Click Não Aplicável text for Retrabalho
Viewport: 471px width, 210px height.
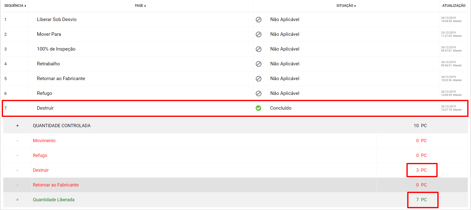point(285,64)
